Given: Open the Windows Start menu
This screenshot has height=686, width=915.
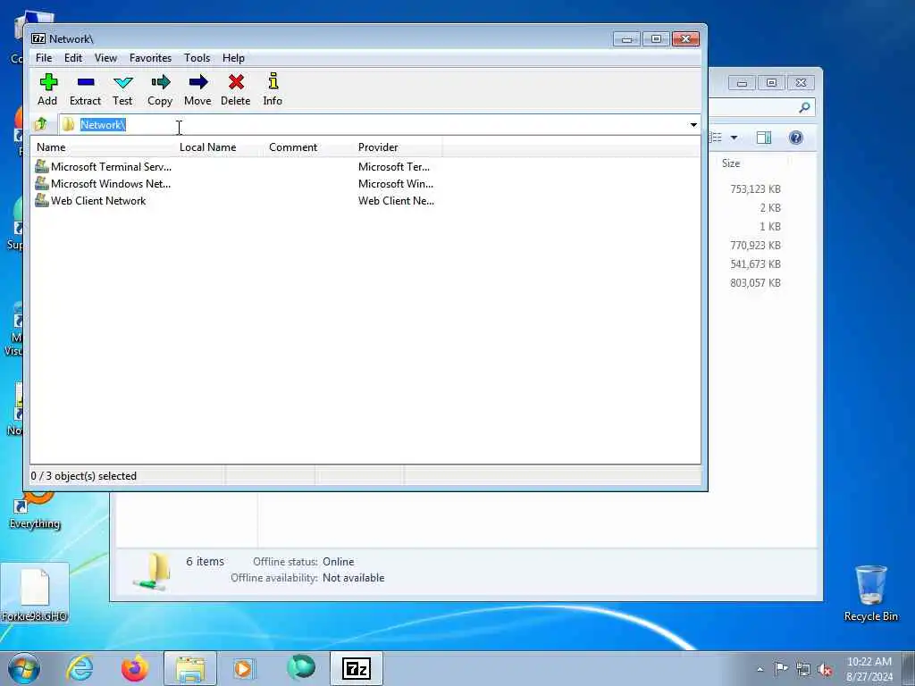Looking at the screenshot, I should coord(24,668).
